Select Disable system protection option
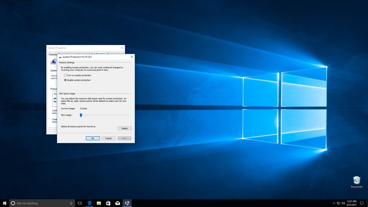The image size is (368, 207). [65, 80]
